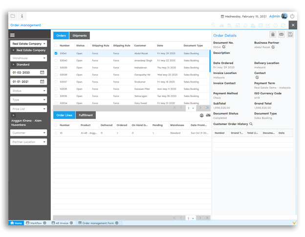Screen dimensions: 305x237
Task: Click the Home button in the bottom bar
Action: [16, 223]
